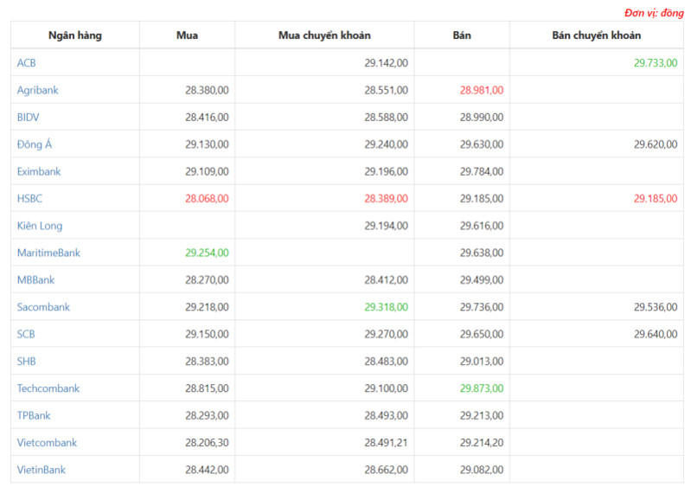Select Sacombank's transfer sell value 29.536,00
The image size is (691, 487).
656,307
